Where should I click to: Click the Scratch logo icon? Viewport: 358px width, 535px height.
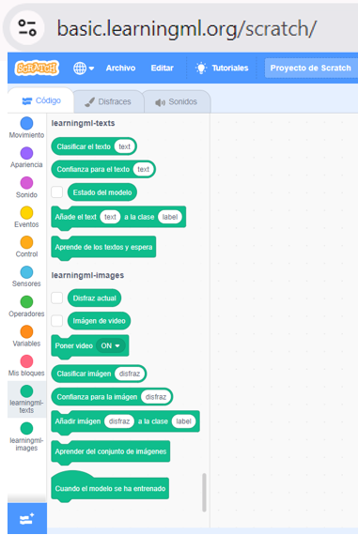(x=37, y=68)
